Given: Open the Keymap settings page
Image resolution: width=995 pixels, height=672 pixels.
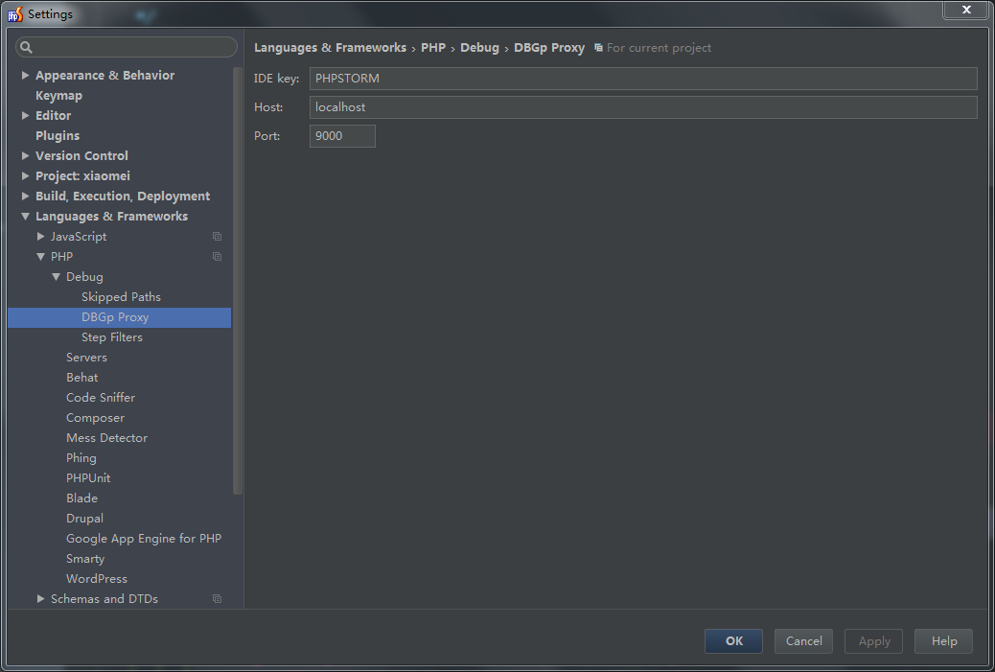Looking at the screenshot, I should 59,96.
